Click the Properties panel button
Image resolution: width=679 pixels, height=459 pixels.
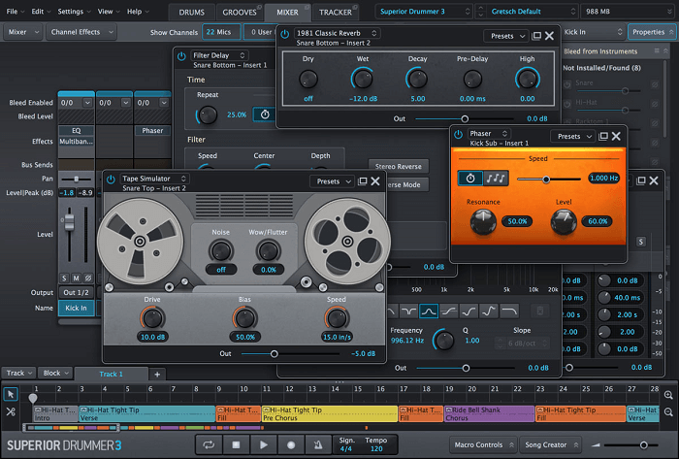click(x=652, y=32)
